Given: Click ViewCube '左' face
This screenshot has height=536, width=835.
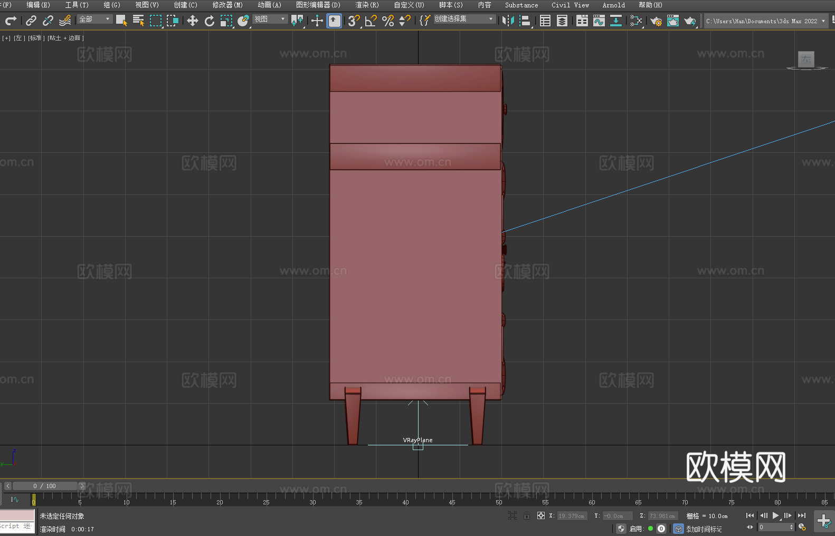Looking at the screenshot, I should (x=806, y=59).
